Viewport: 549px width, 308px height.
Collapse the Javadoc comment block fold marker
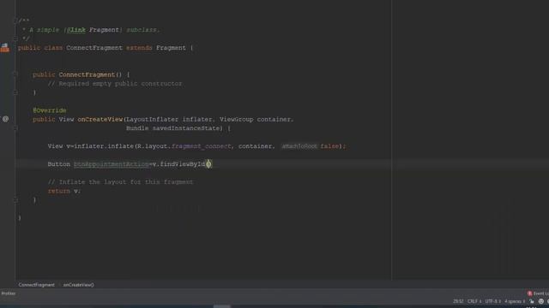[x=15, y=21]
